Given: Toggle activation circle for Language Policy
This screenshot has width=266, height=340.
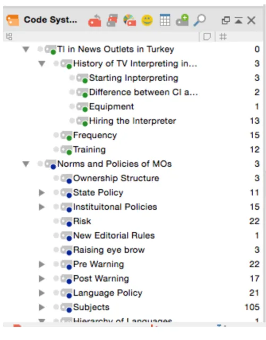Looking at the screenshot, I should [56, 292].
